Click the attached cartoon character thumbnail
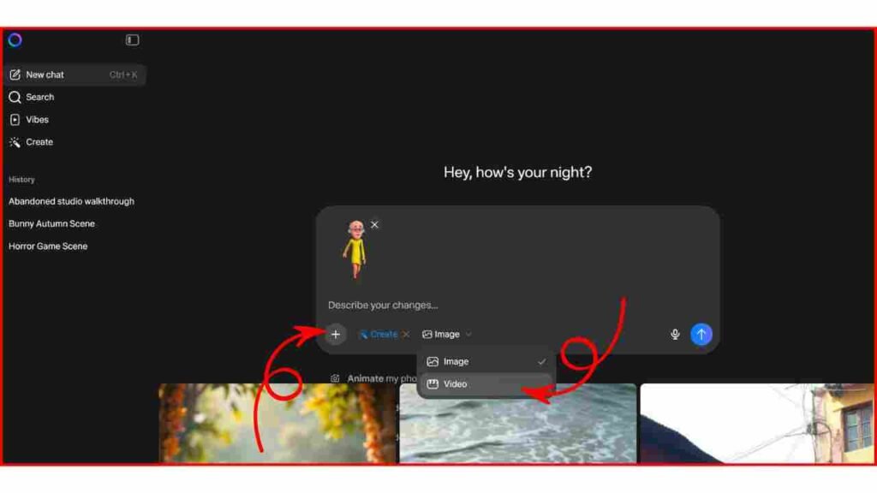The width and height of the screenshot is (877, 493). [354, 248]
